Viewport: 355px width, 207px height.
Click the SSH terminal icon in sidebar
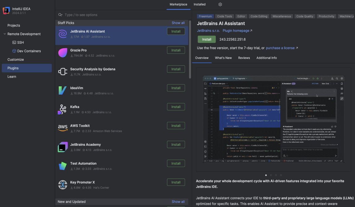click(14, 43)
